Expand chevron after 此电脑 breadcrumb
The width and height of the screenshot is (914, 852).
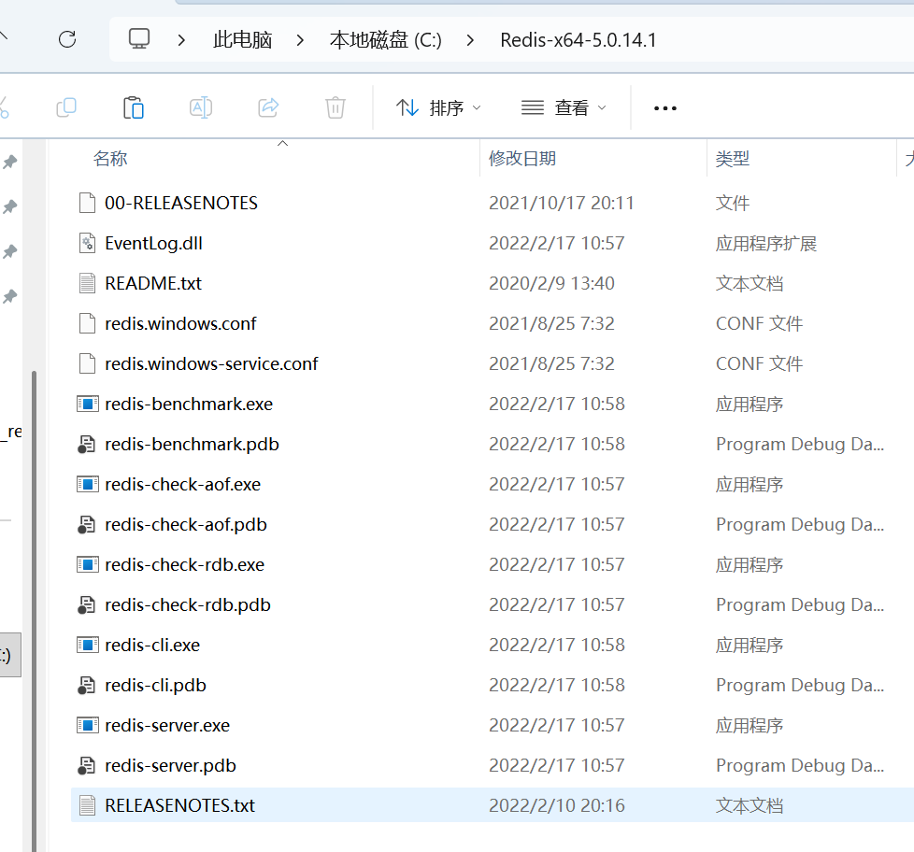[x=300, y=40]
